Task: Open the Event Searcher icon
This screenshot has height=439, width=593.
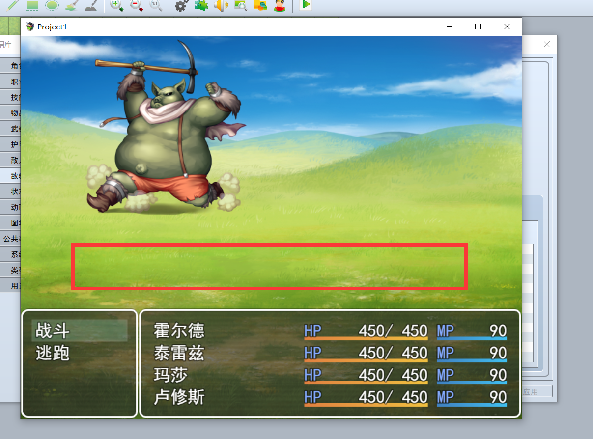Action: [241, 5]
